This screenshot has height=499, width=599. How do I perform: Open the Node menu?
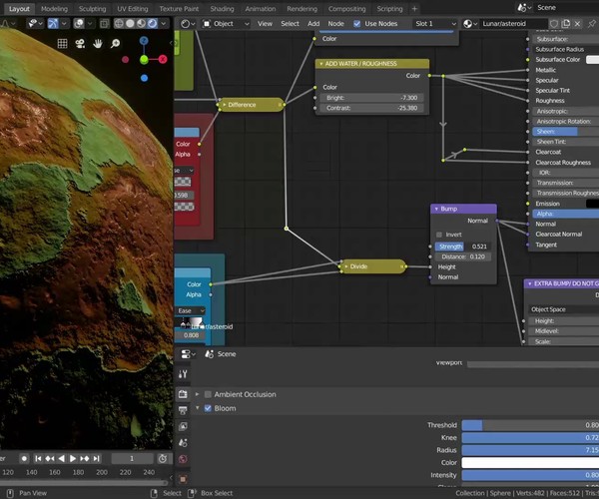point(335,24)
